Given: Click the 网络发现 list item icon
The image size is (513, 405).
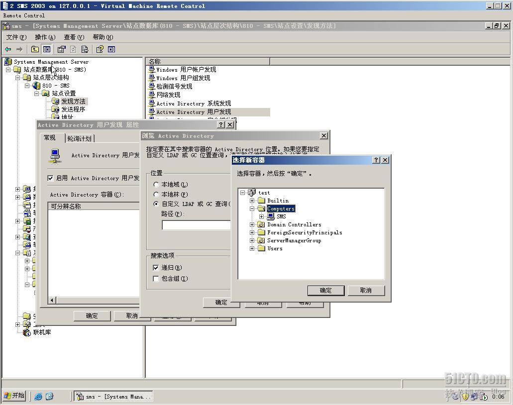Looking at the screenshot, I should click(x=152, y=95).
